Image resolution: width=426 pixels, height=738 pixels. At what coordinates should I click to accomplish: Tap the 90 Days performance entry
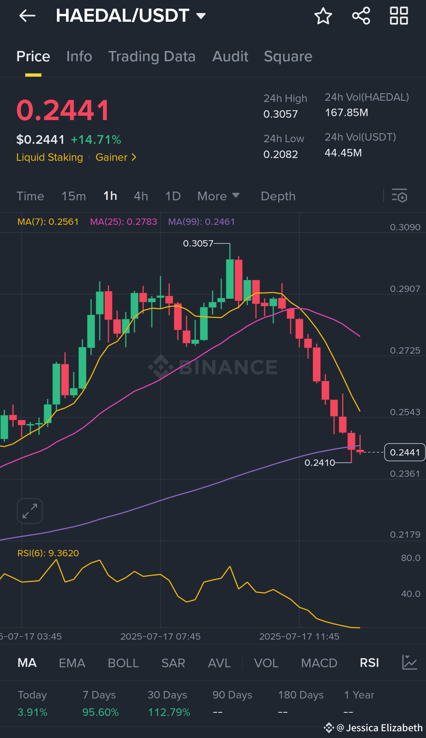(x=232, y=704)
